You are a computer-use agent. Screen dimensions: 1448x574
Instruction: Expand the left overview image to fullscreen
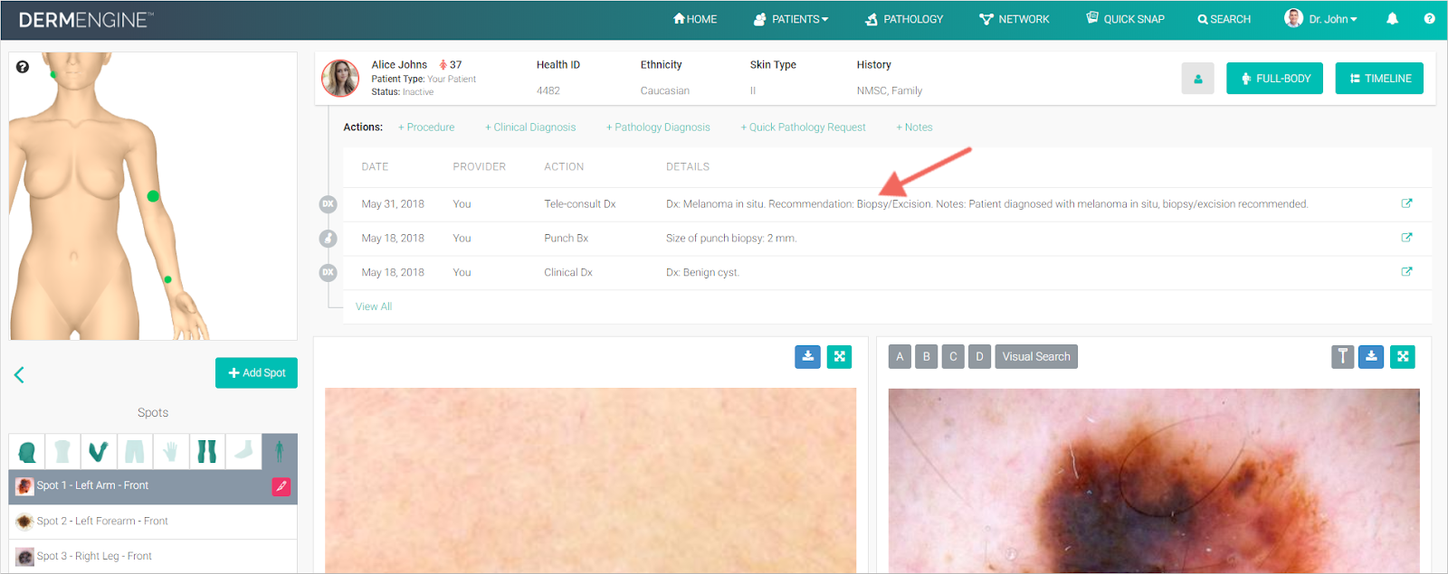[839, 356]
